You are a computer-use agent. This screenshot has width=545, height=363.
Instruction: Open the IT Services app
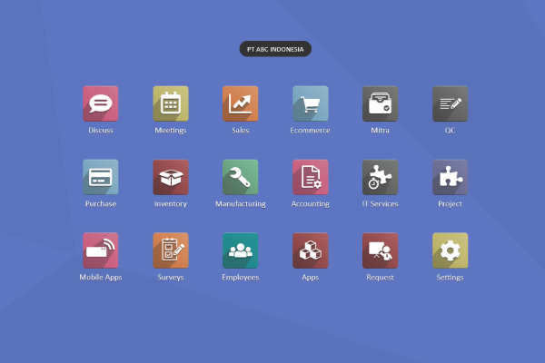pos(381,177)
